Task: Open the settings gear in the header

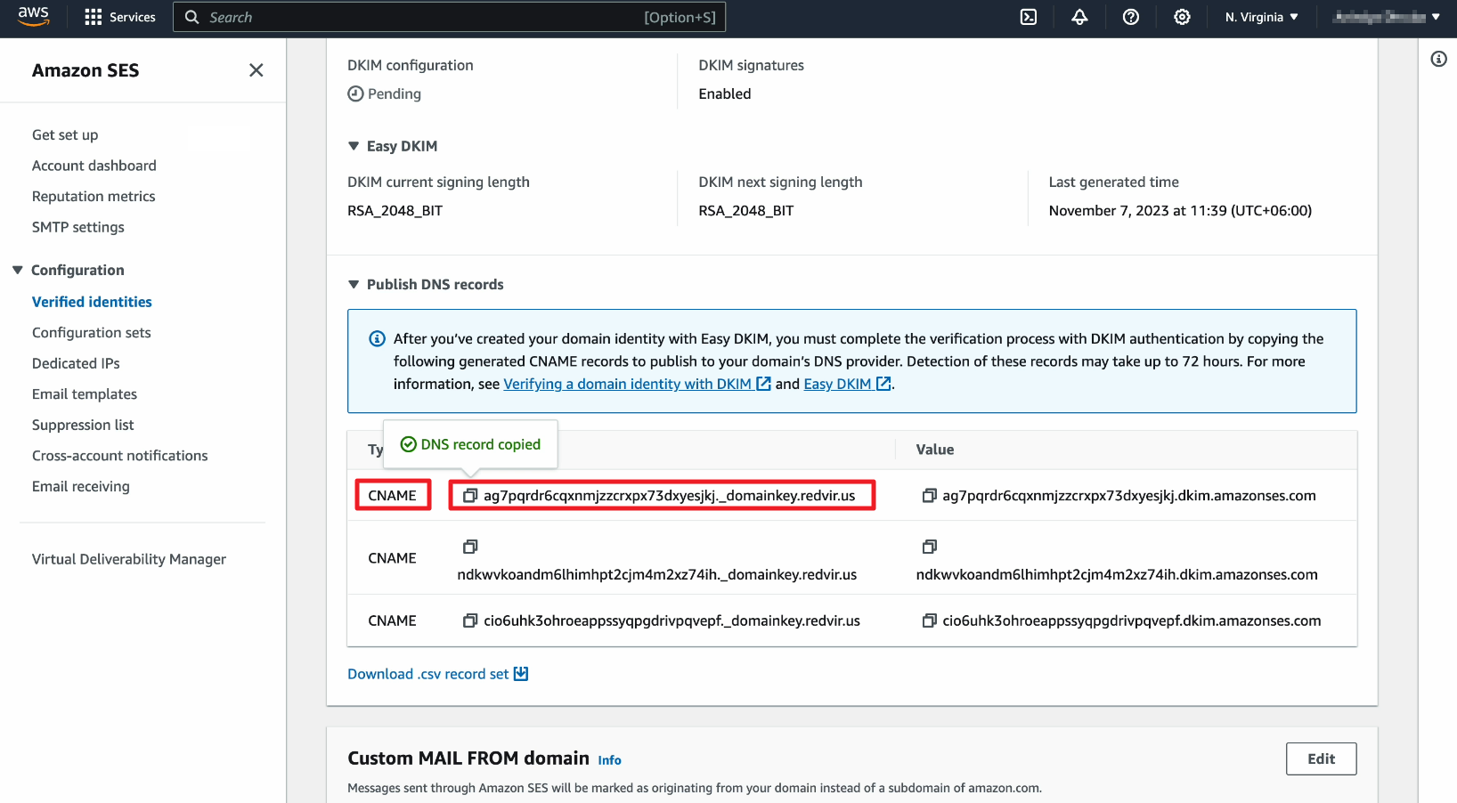Action: click(1182, 17)
